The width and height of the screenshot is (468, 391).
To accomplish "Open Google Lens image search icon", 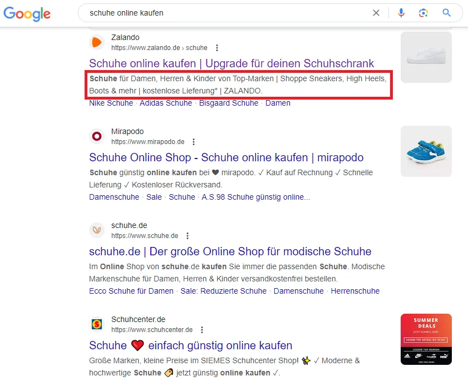I will [x=423, y=13].
